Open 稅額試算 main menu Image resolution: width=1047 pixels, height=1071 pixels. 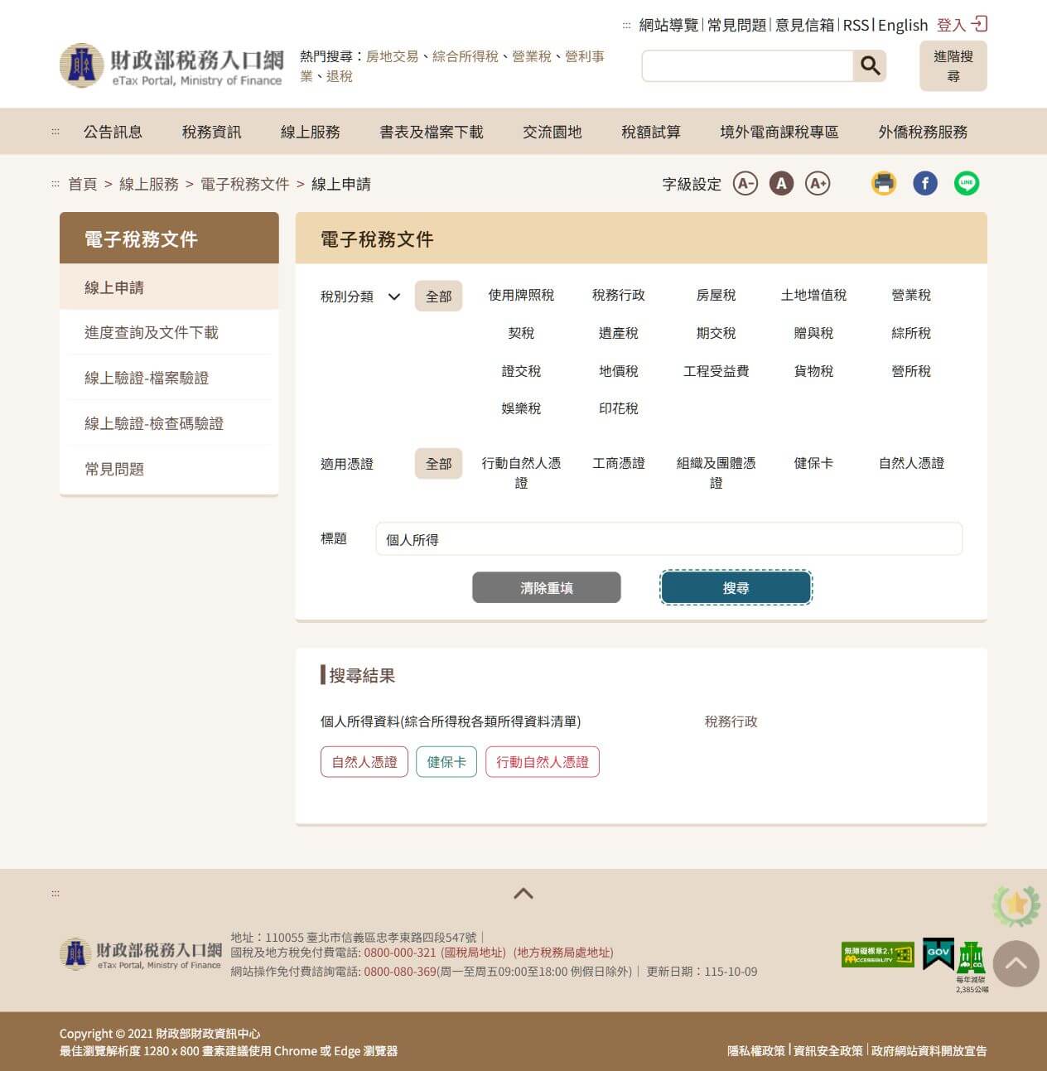(x=651, y=132)
